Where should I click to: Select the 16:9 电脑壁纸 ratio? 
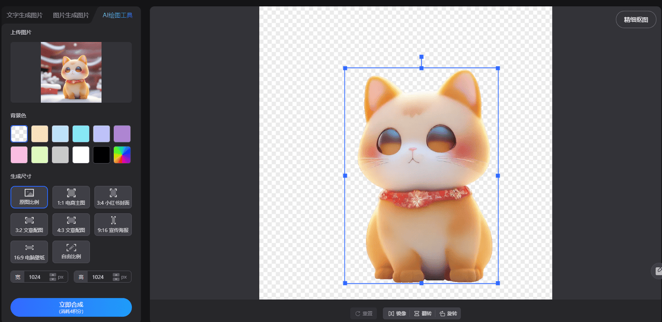(x=29, y=252)
